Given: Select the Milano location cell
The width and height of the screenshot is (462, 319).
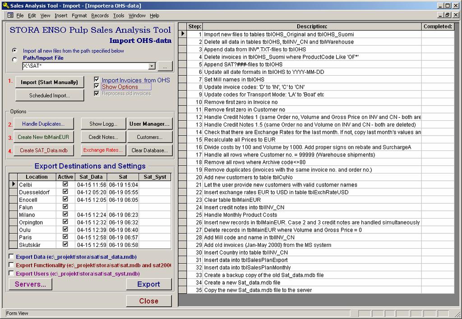Looking at the screenshot, I should coord(37,215).
